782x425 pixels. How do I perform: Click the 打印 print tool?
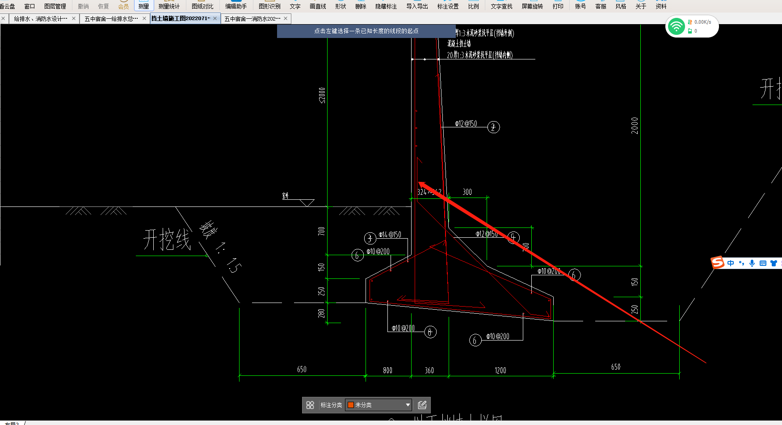pyautogui.click(x=558, y=6)
